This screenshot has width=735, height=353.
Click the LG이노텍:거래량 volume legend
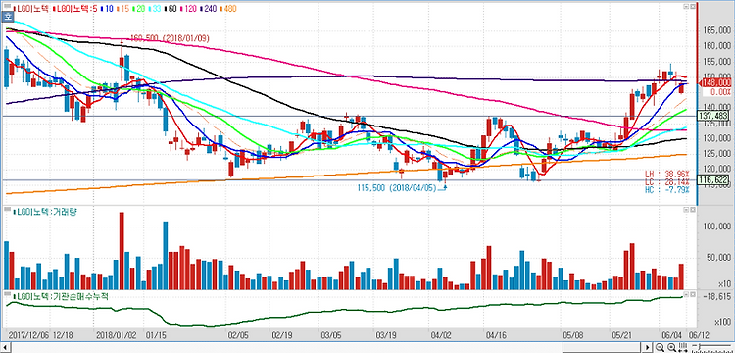[45, 212]
